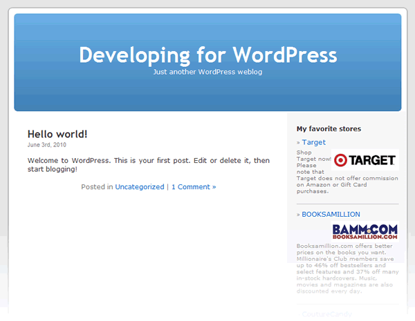Follow the Target store link
Image resolution: width=415 pixels, height=321 pixels.
313,142
